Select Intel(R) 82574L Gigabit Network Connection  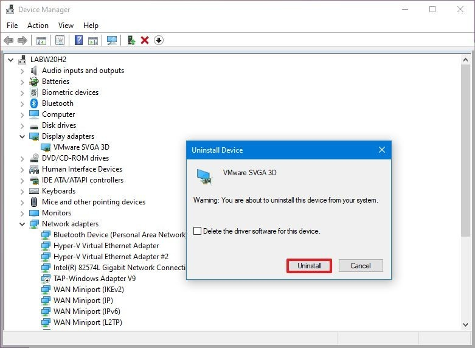(x=119, y=268)
